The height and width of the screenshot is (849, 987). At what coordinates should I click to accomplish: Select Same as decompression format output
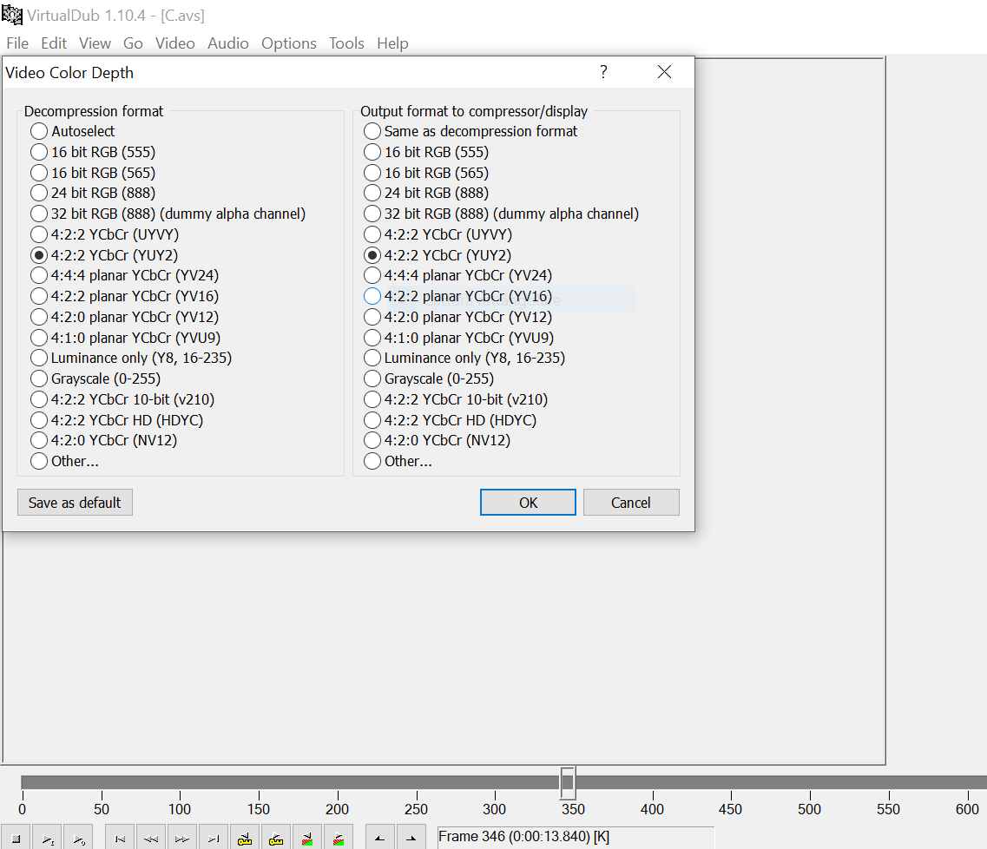(470, 131)
